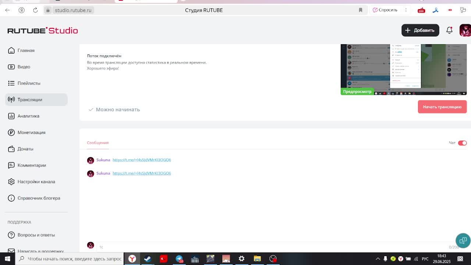Click the Можно начинать status text
The image size is (471, 265).
pyautogui.click(x=118, y=109)
